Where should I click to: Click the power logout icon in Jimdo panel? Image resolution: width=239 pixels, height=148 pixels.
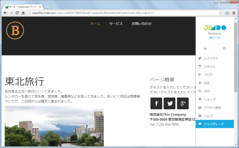point(224,49)
